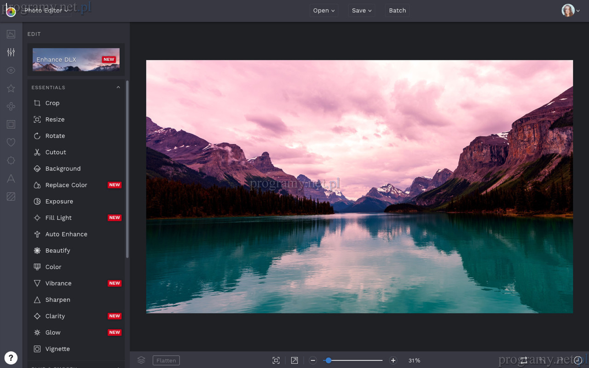Click the fit-to-screen icon
The image size is (589, 368).
tap(276, 360)
